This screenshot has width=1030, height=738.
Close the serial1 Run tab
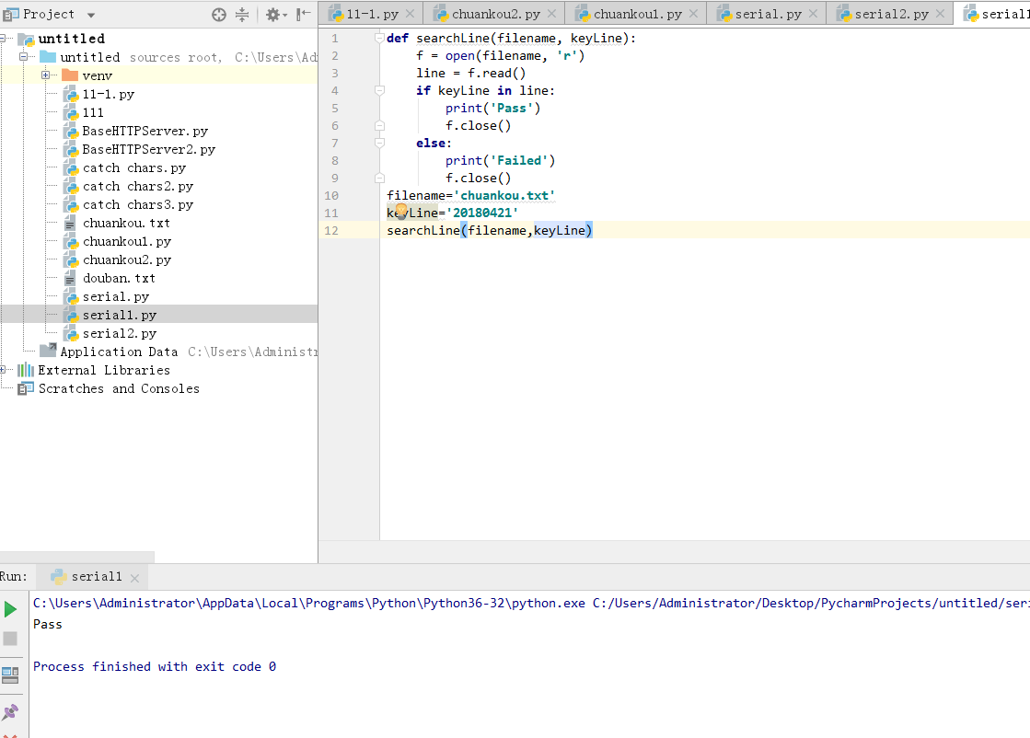(x=134, y=578)
